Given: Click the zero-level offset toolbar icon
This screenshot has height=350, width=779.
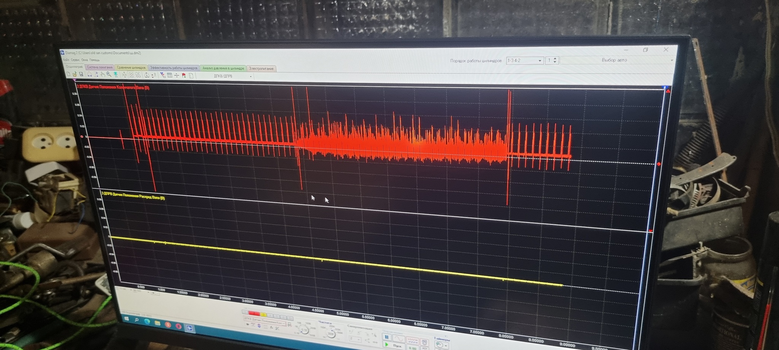Looking at the screenshot, I should 154,75.
